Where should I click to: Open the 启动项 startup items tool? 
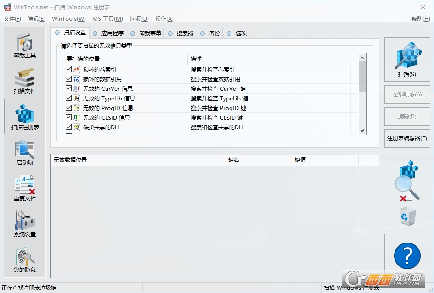coord(25,153)
